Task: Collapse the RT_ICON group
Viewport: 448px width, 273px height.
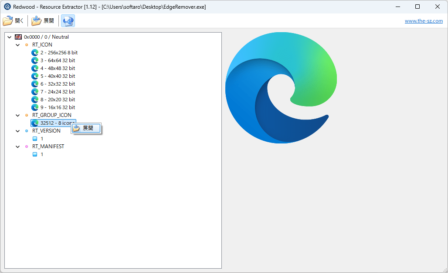Action: (x=18, y=45)
